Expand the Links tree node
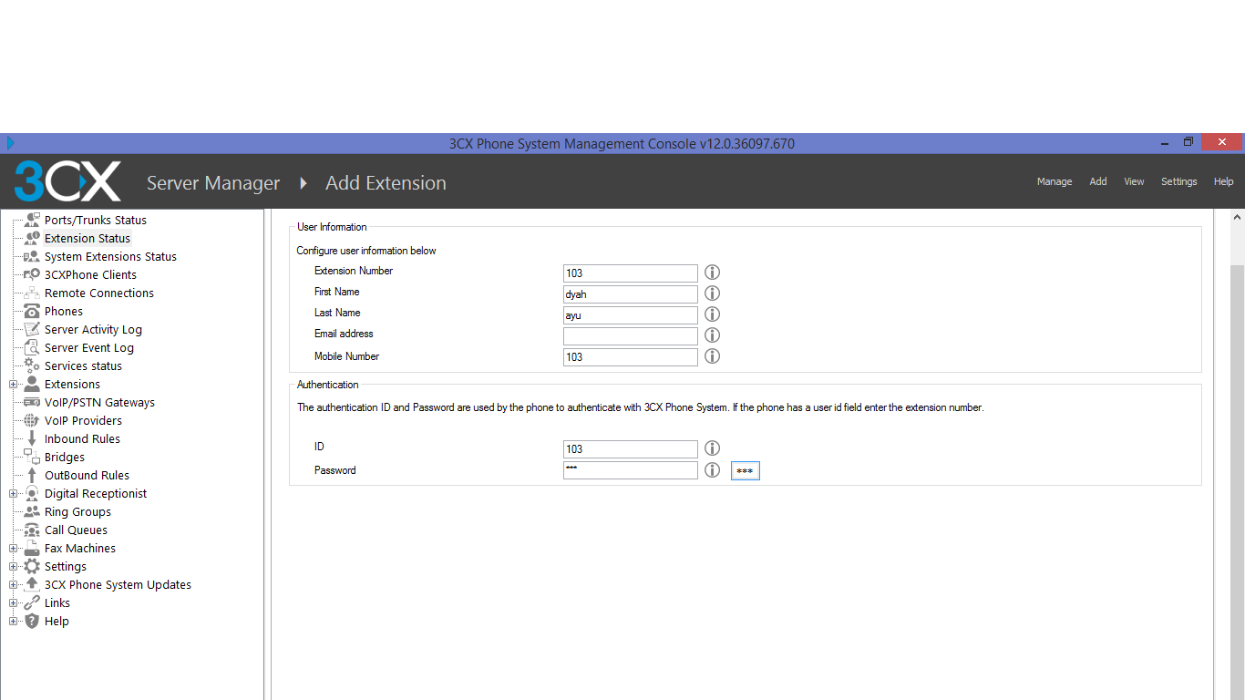1245x700 pixels. [x=13, y=603]
